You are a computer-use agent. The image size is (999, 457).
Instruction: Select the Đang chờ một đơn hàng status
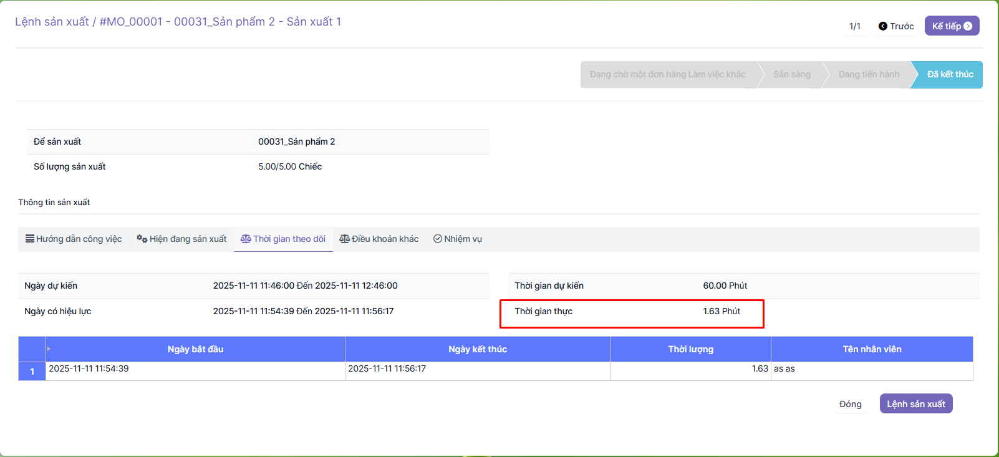[x=667, y=74]
